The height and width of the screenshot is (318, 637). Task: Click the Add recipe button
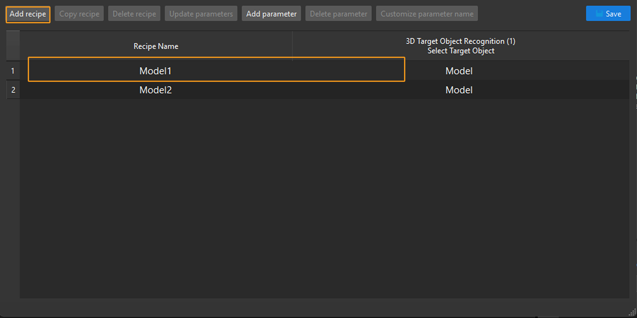coord(28,14)
